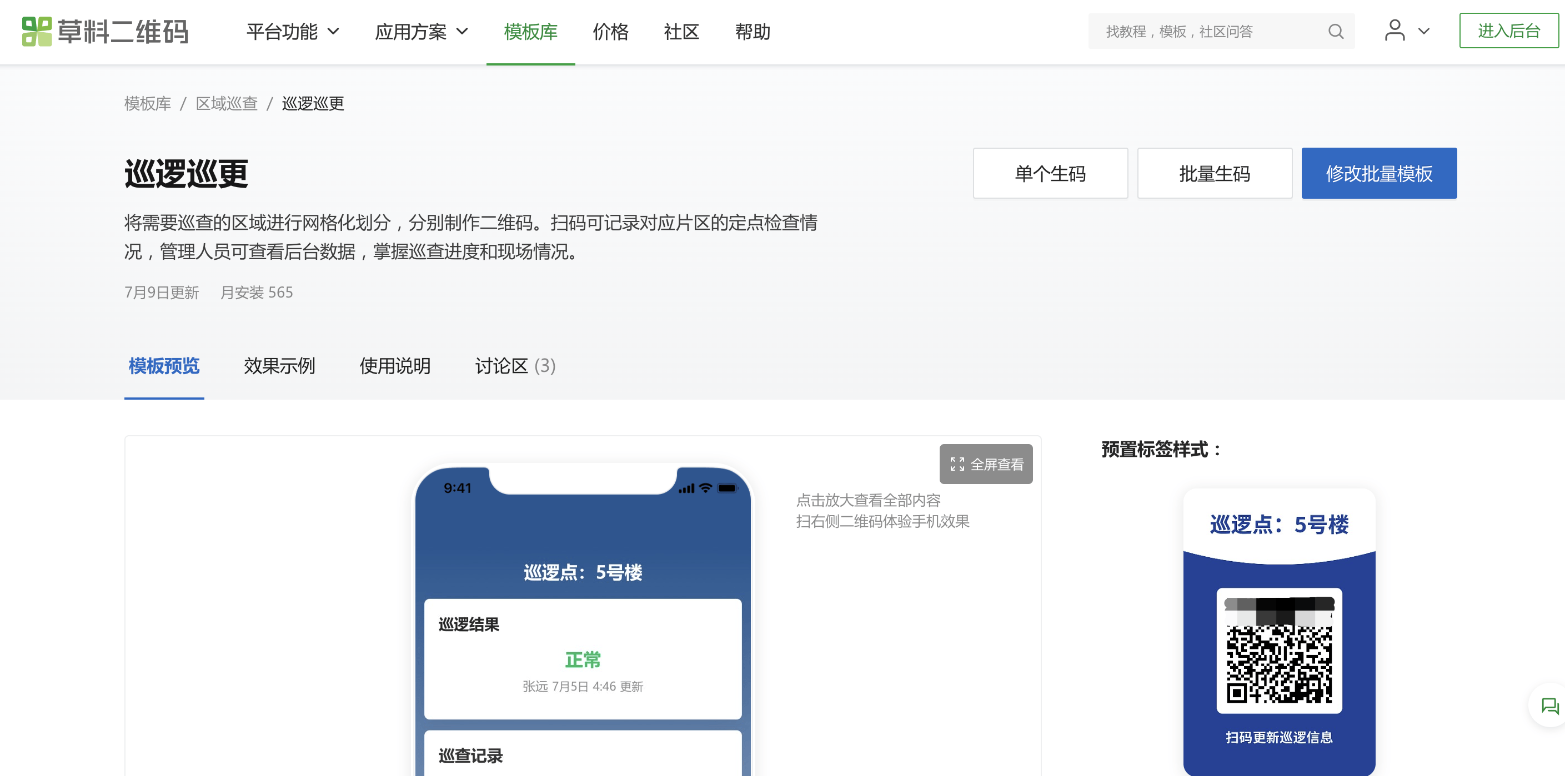Click the 全屏查看 fullscreen button

(x=985, y=465)
